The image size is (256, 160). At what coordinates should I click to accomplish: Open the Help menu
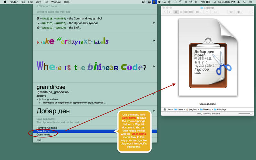pos(67,2)
